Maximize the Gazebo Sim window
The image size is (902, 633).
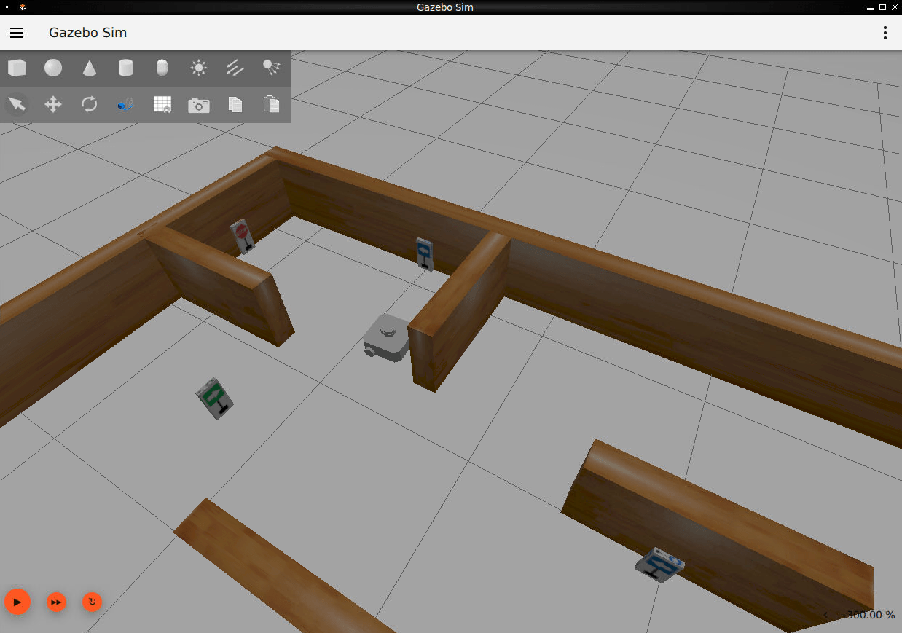coord(882,7)
